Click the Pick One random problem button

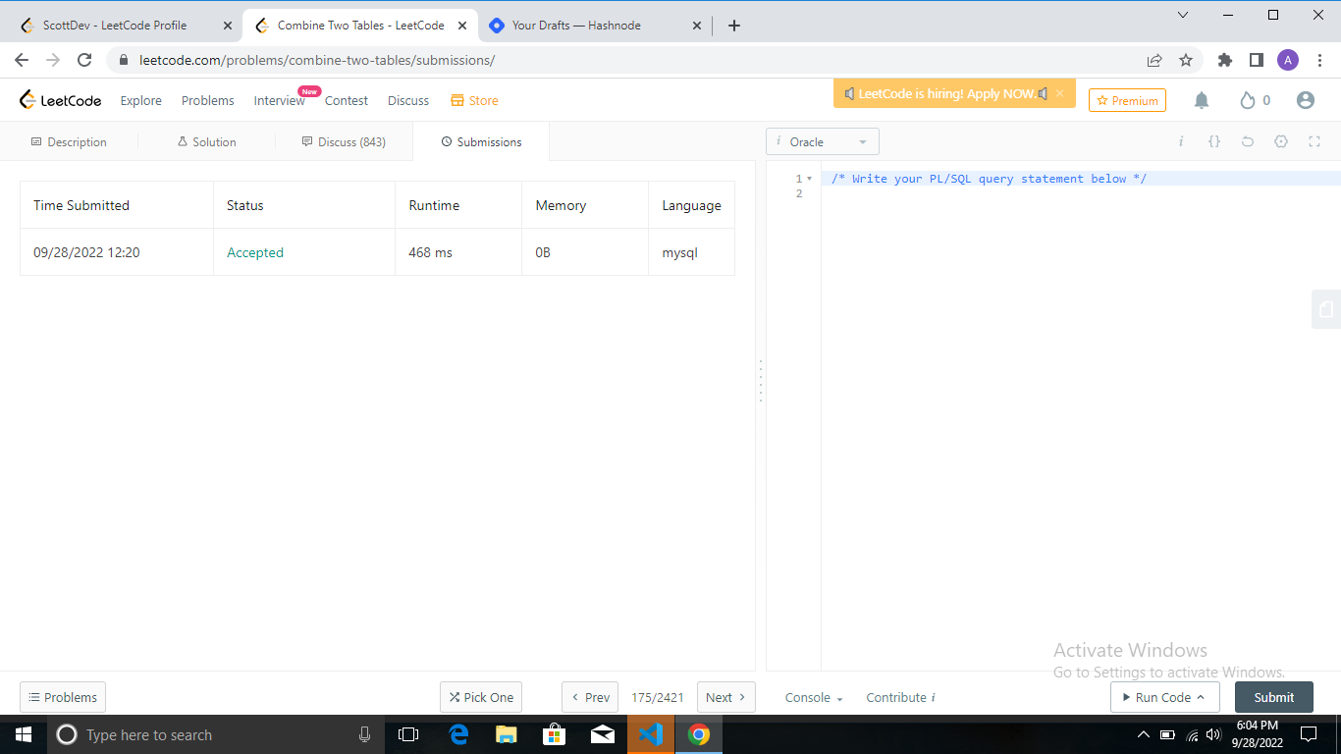481,697
